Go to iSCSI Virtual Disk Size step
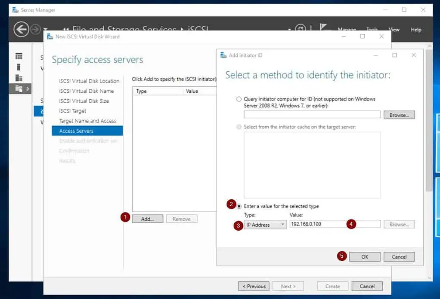The height and width of the screenshot is (299, 440). click(84, 101)
